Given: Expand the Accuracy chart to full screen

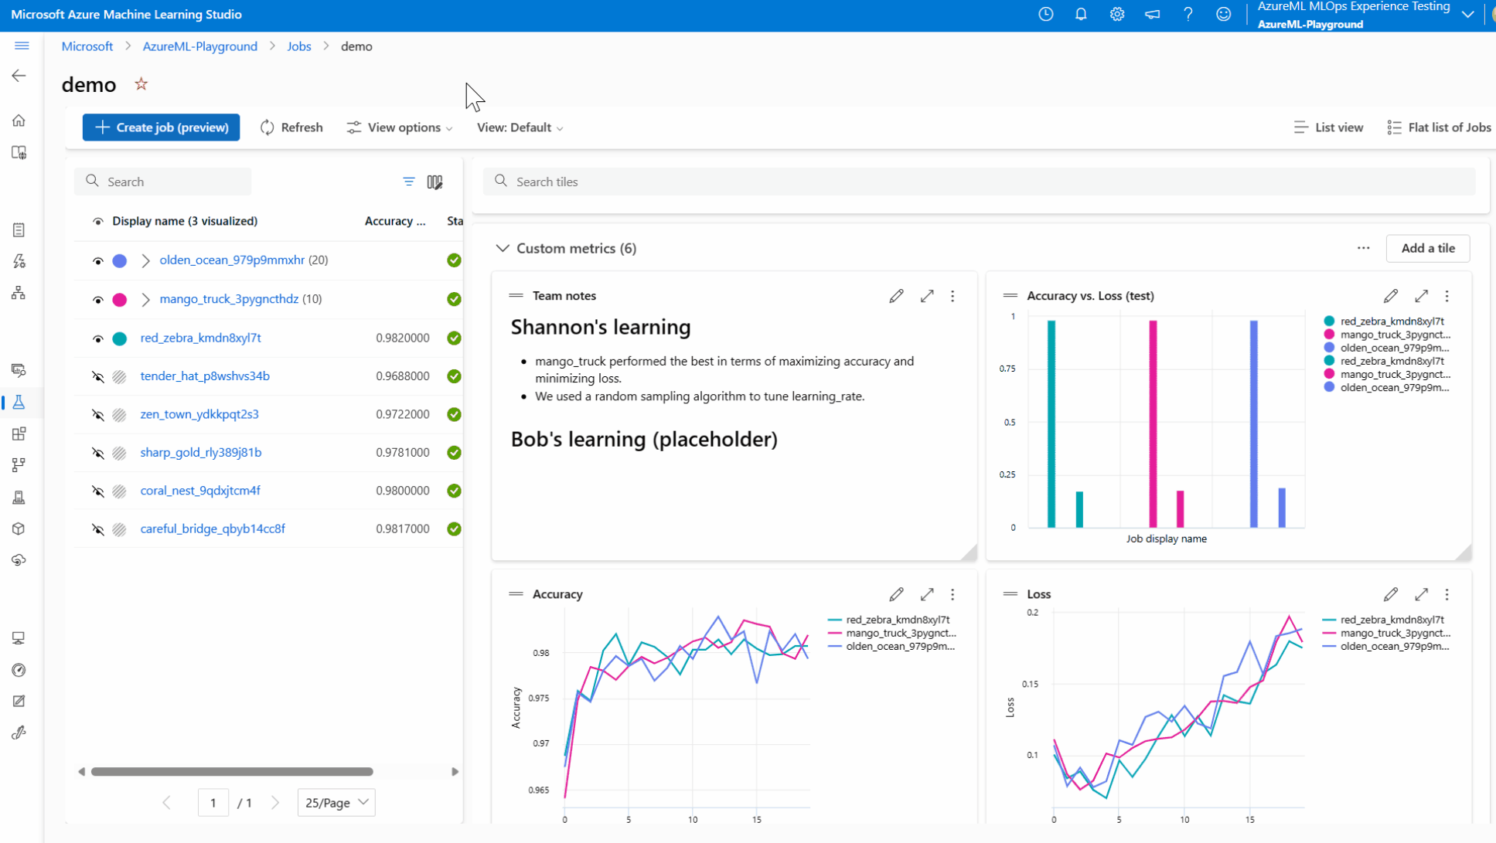Looking at the screenshot, I should [x=927, y=594].
